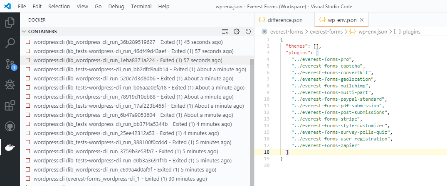The width and height of the screenshot is (447, 186).
Task: Select container lib_tests-wordpress-cli_run_b06aaa0efa18
Action: coord(135,87)
